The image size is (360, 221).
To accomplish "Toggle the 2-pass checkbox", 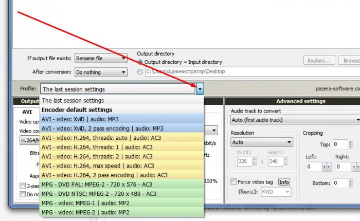I will click(22, 186).
